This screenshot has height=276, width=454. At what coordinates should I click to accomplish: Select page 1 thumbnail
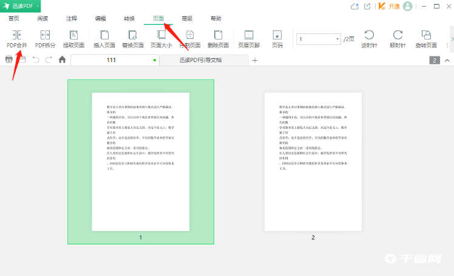(x=141, y=162)
